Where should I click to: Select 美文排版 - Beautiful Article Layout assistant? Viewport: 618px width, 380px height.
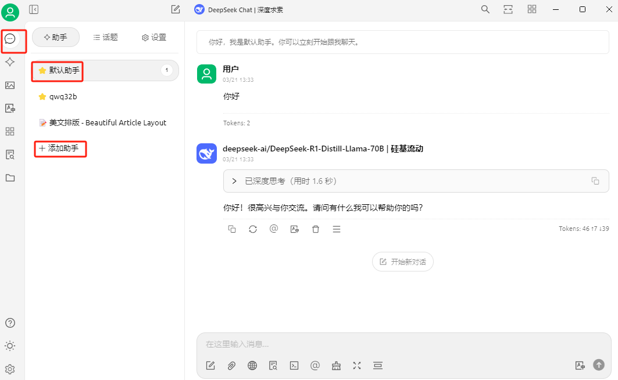pos(105,123)
